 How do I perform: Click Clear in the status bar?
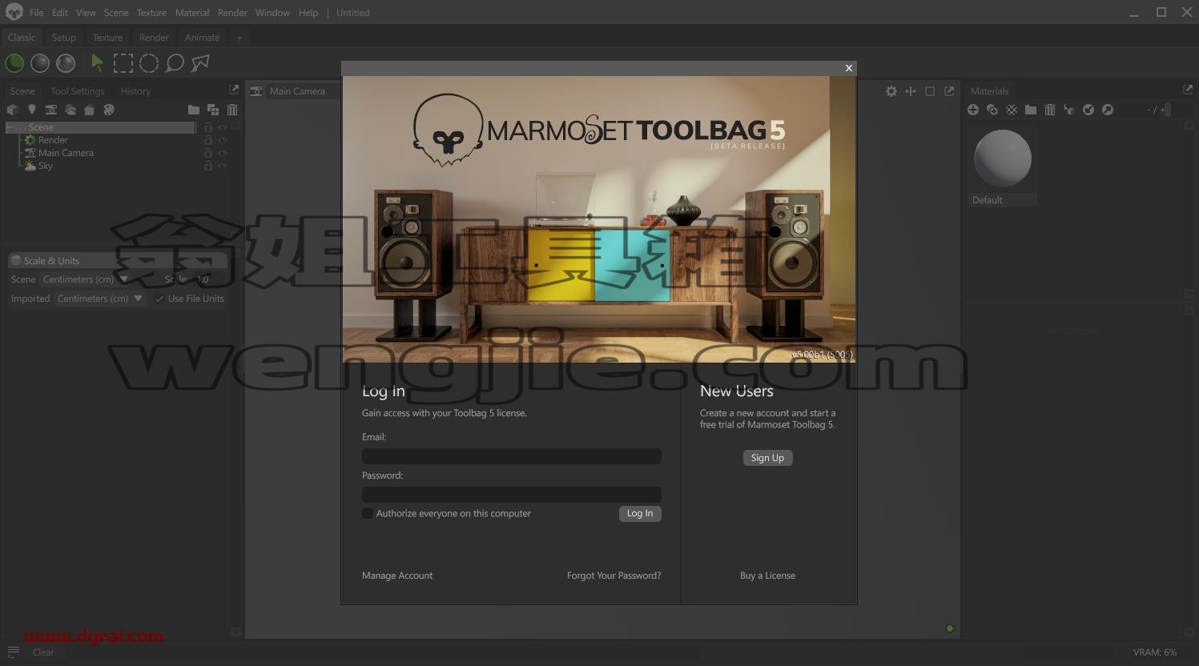43,652
